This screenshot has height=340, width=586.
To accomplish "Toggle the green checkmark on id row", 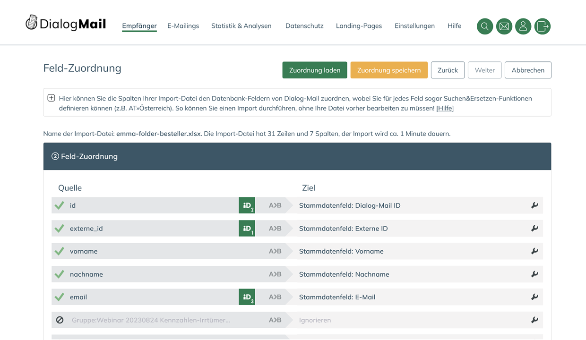I will coord(60,205).
